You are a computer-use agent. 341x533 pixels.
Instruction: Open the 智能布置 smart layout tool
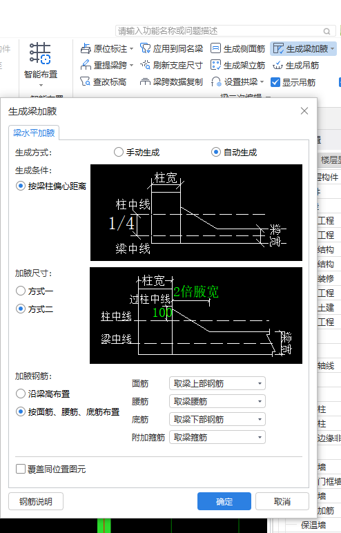point(40,60)
